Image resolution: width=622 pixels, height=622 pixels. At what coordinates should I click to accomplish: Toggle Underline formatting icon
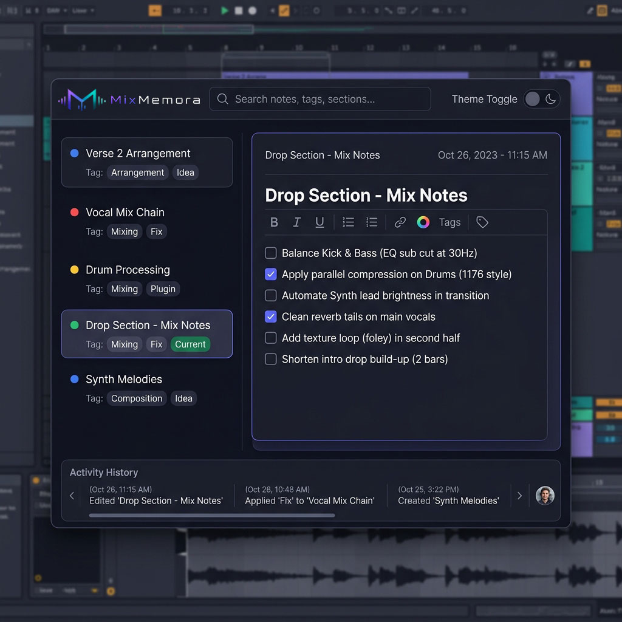[320, 222]
